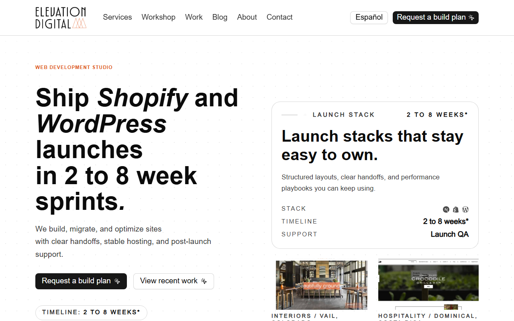Click the Elevation Digital logo
Image resolution: width=514 pixels, height=321 pixels.
[x=61, y=18]
